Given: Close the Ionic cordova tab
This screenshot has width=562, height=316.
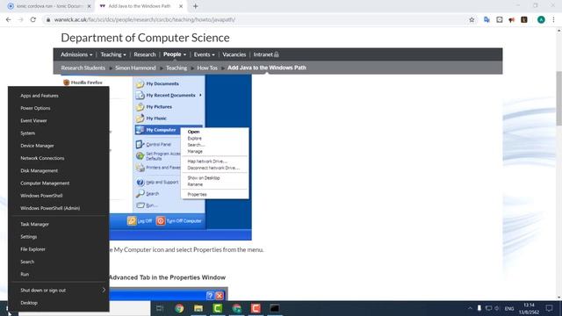Looking at the screenshot, I should click(90, 6).
